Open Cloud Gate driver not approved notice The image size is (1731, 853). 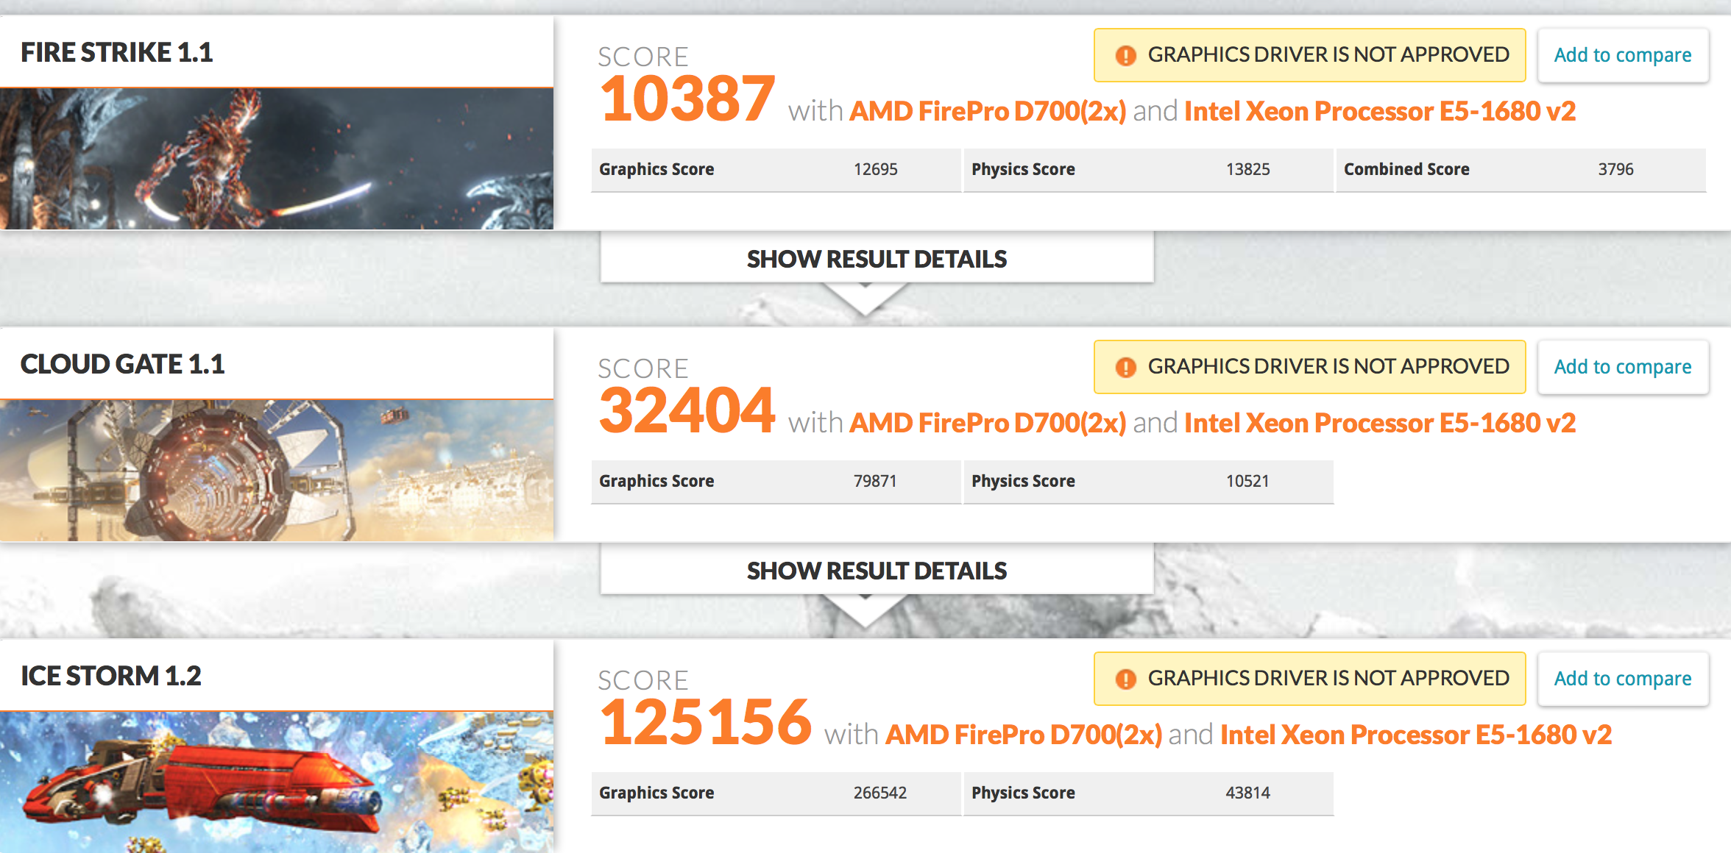tap(1310, 367)
